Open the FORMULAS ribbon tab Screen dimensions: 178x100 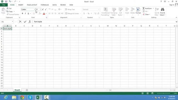(45, 5)
